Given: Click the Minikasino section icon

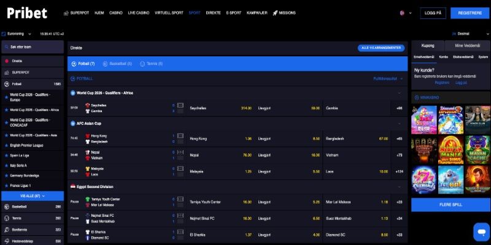Looking at the screenshot, I should pyautogui.click(x=416, y=97).
